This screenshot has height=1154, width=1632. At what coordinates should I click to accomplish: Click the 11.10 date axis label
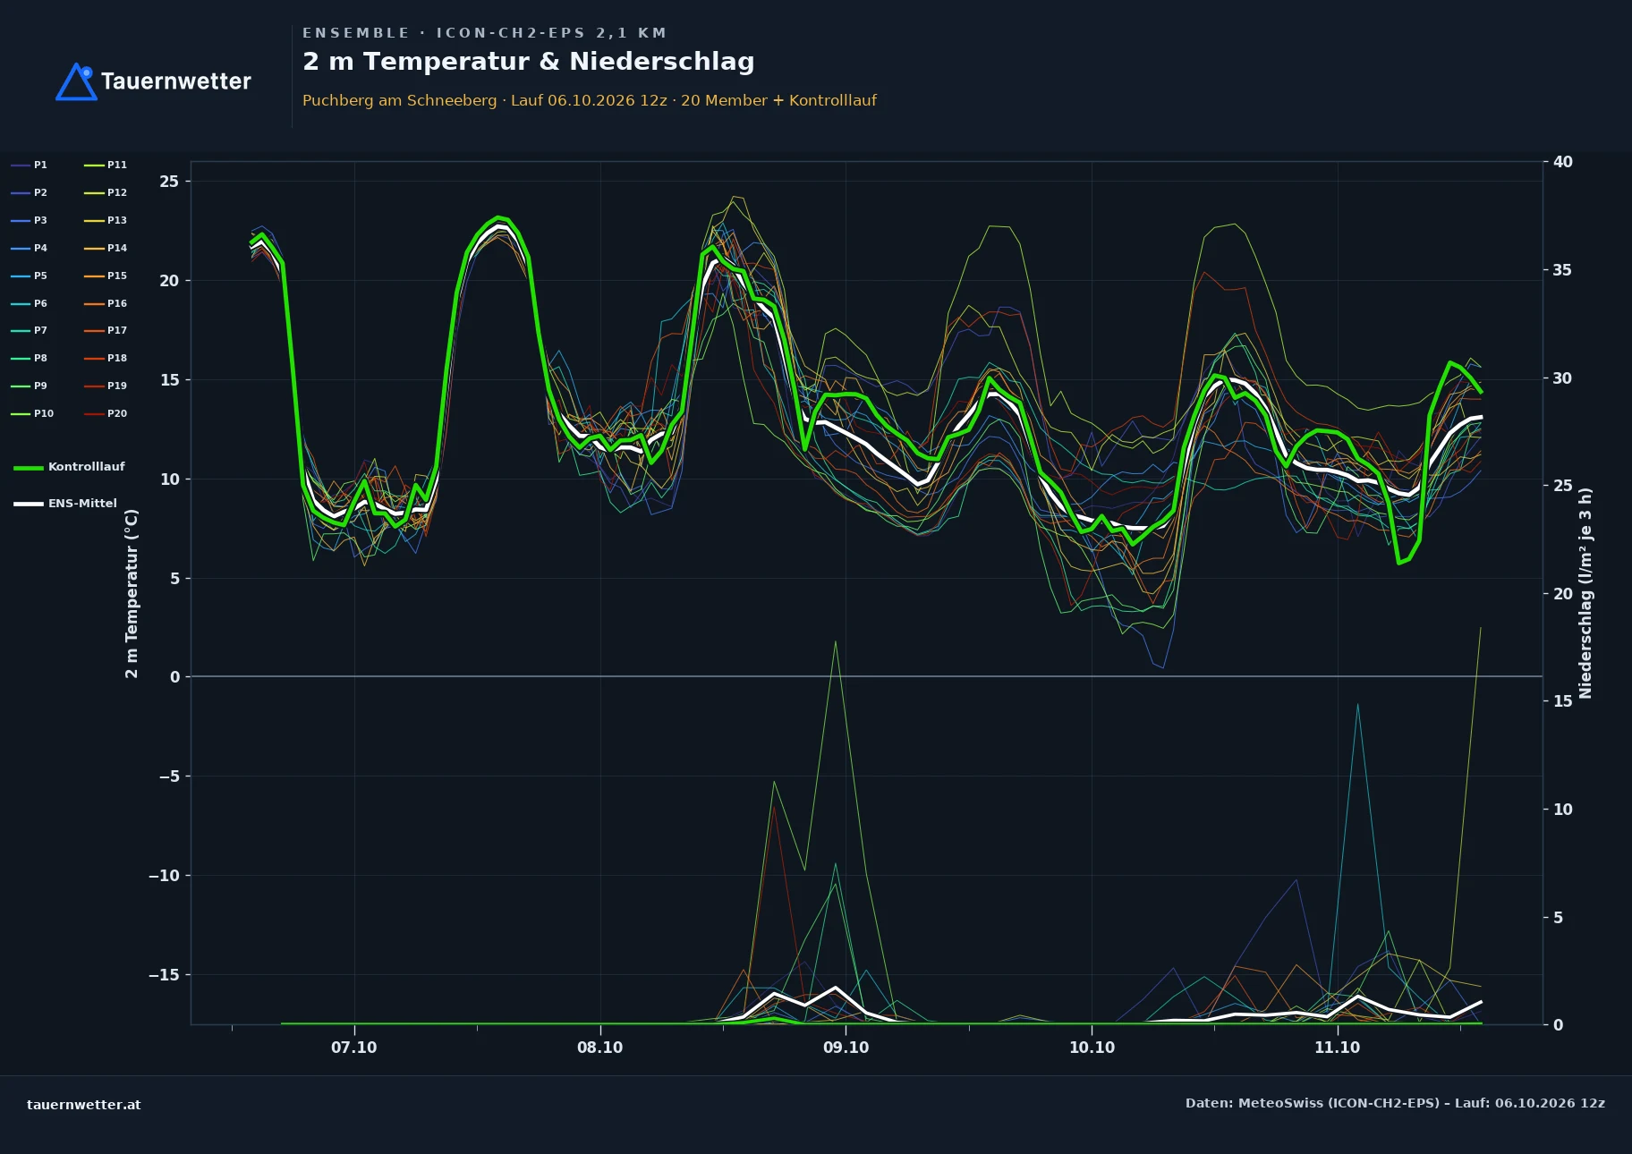click(1337, 1048)
